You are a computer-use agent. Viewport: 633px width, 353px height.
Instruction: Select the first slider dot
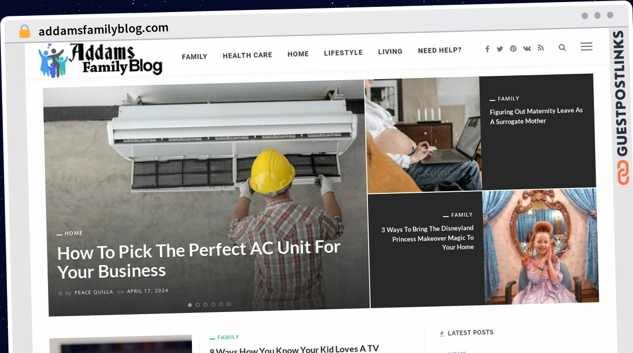pyautogui.click(x=190, y=305)
